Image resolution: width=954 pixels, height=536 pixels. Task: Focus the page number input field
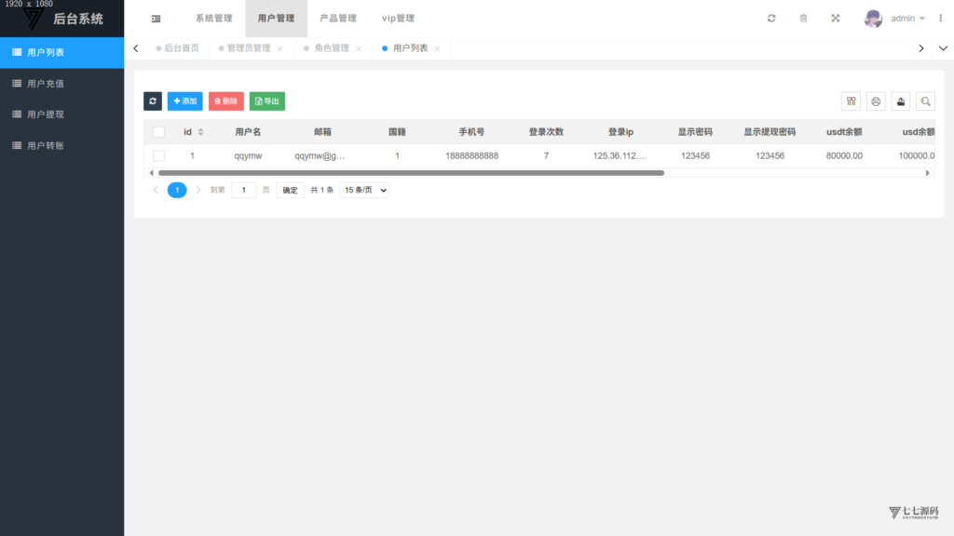[244, 190]
